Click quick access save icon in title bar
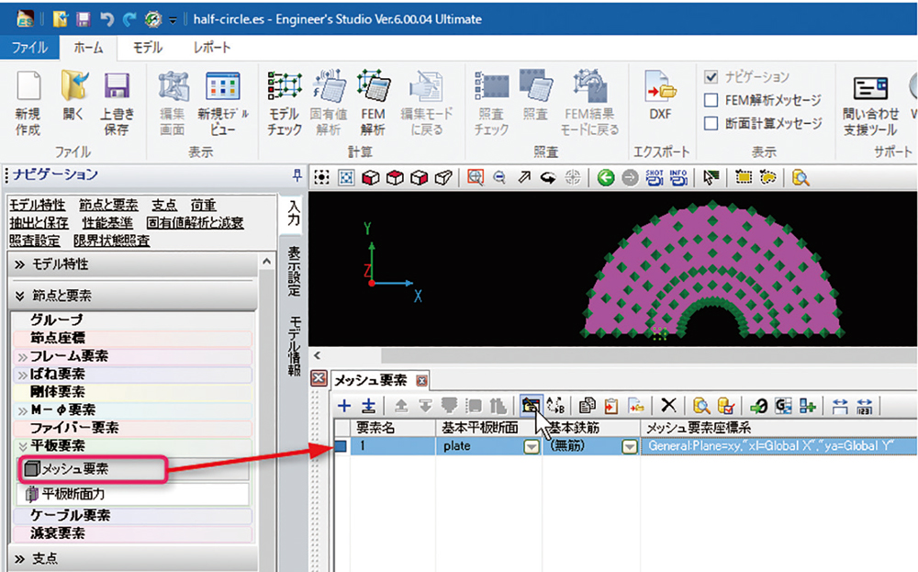The image size is (918, 572). (x=84, y=19)
